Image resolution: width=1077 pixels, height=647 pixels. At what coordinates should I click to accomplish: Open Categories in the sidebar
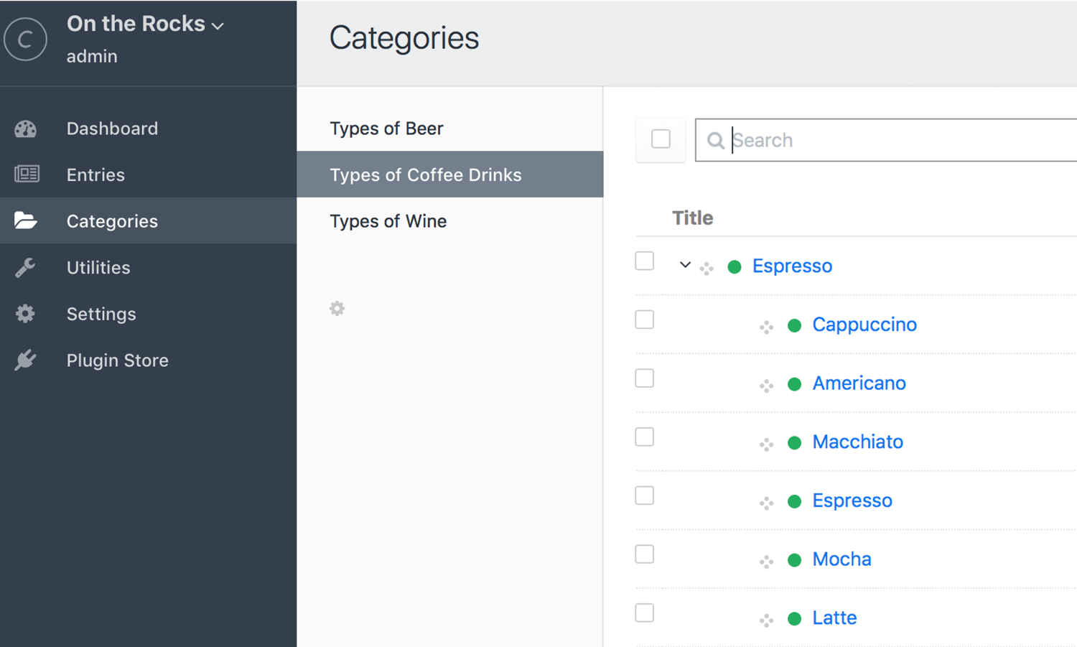coord(148,220)
